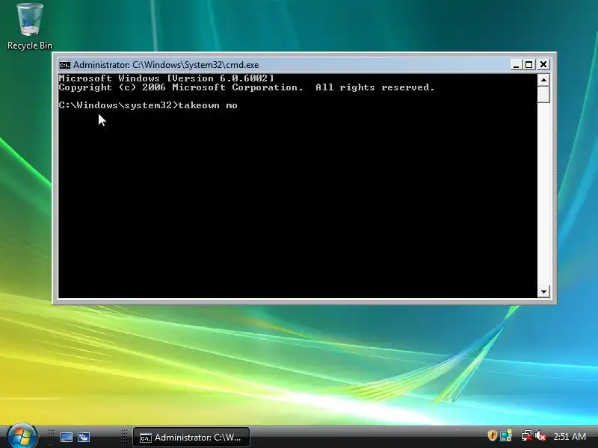Image resolution: width=598 pixels, height=448 pixels.
Task: Click the Recycle Bin label text
Action: pyautogui.click(x=30, y=46)
